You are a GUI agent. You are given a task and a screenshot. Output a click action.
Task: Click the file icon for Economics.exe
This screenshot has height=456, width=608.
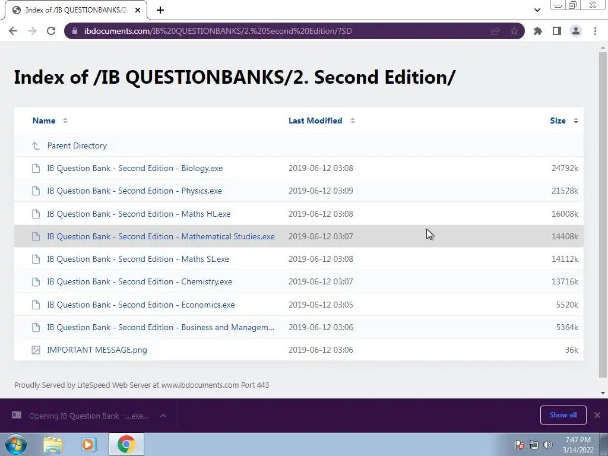(x=36, y=305)
